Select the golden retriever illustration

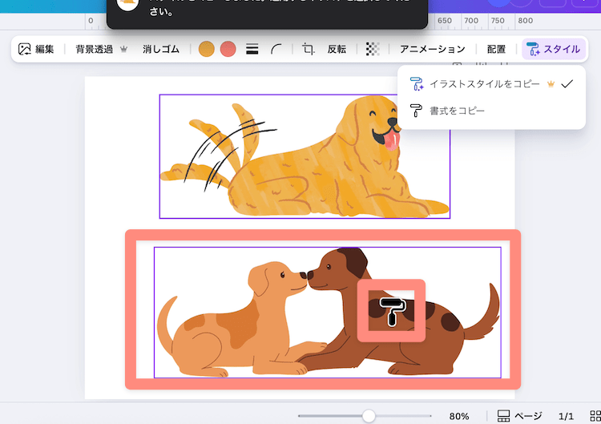point(305,156)
